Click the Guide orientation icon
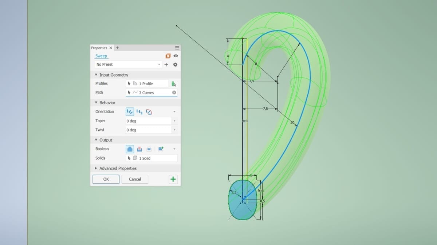This screenshot has height=245, width=437. pyautogui.click(x=149, y=111)
